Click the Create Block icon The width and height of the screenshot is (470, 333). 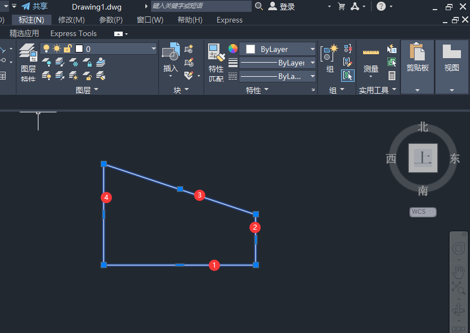(189, 49)
